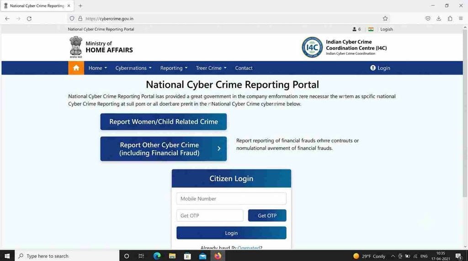Click the Get OTP button
This screenshot has height=261, width=468.
(267, 216)
